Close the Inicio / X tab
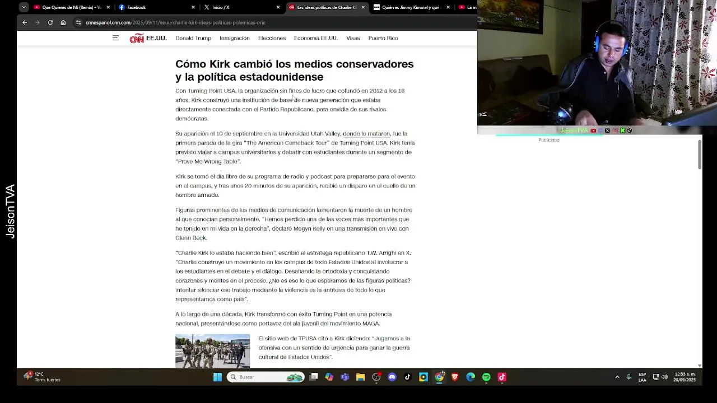717x403 pixels. pos(278,7)
